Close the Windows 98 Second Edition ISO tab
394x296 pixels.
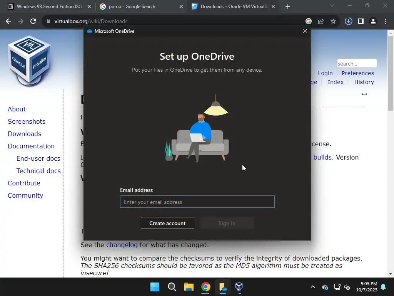(89, 7)
